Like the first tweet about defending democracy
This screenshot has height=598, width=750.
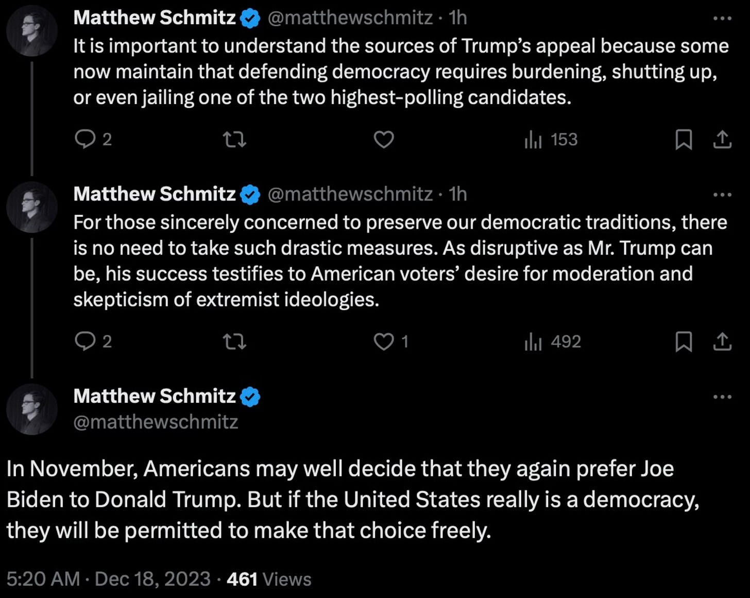click(x=383, y=139)
